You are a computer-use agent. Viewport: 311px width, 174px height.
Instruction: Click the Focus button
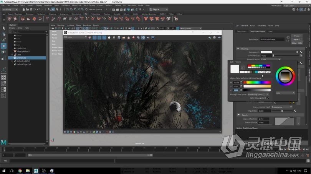click(297, 36)
